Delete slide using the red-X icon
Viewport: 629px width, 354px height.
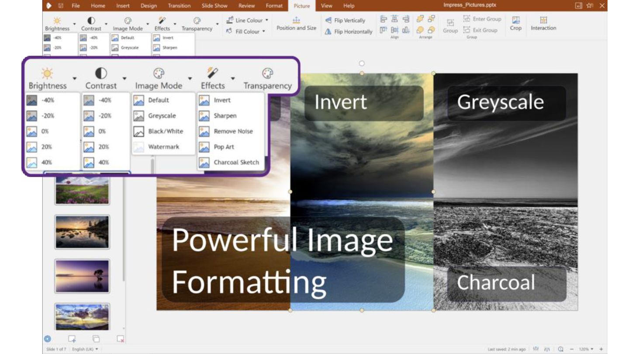(121, 339)
